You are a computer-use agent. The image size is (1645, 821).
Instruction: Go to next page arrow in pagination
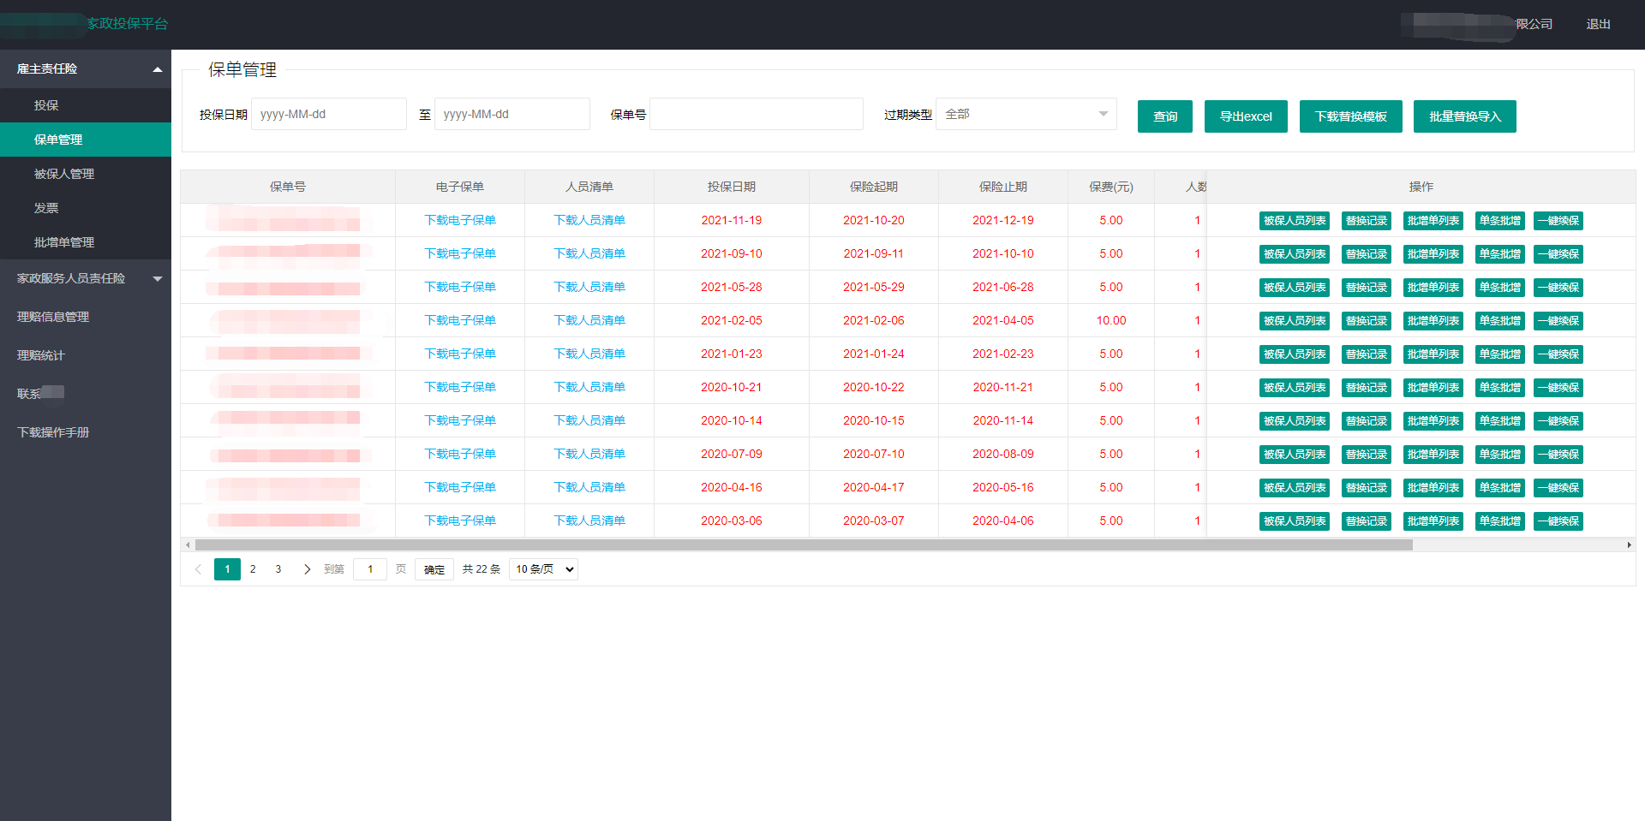[307, 569]
